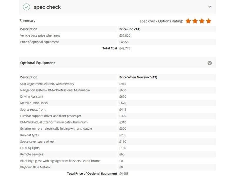
Task: Click the green checkmark circle icon
Action: coord(26,7)
